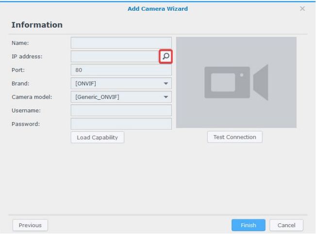The image size is (316, 234).
Task: Close the Add Camera Wizard dialog
Action: point(302,9)
